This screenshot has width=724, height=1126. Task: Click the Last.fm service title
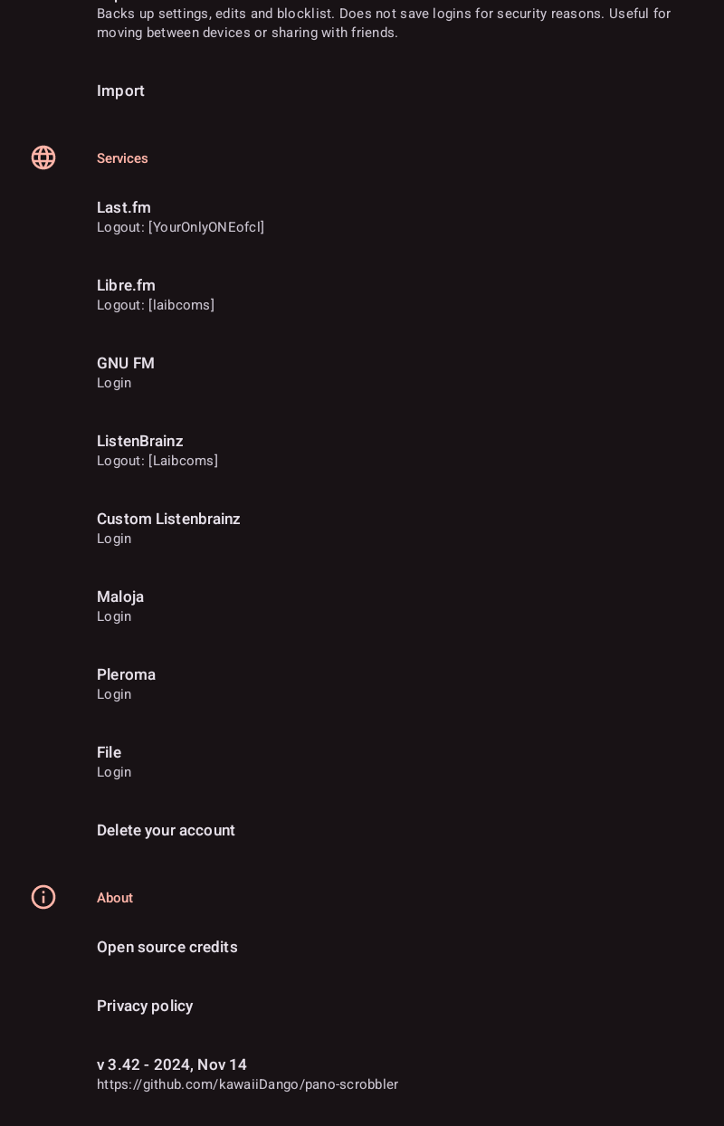point(124,207)
